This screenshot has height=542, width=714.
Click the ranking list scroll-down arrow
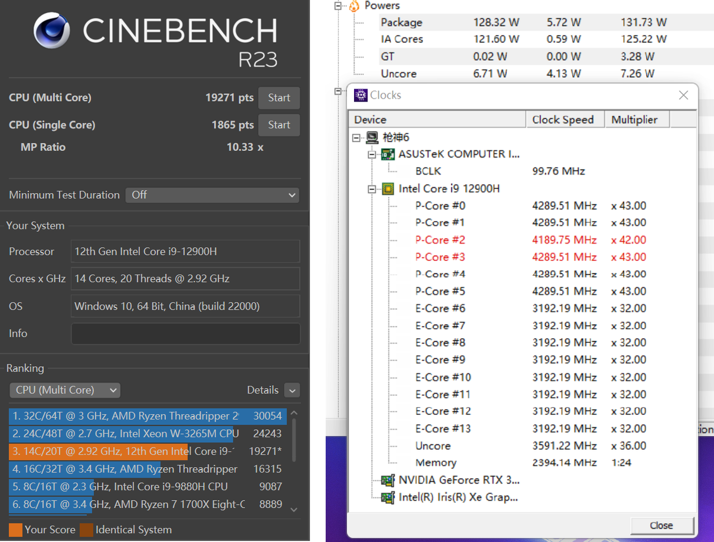pyautogui.click(x=293, y=509)
